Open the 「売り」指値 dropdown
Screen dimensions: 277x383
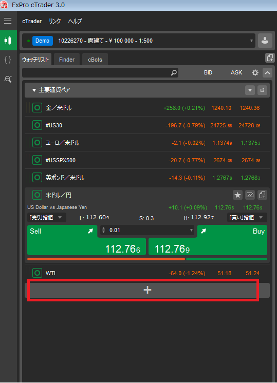[46, 217]
